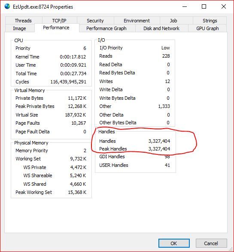This screenshot has width=234, height=252.
Task: Minimize the Properties window
Action: point(185,6)
